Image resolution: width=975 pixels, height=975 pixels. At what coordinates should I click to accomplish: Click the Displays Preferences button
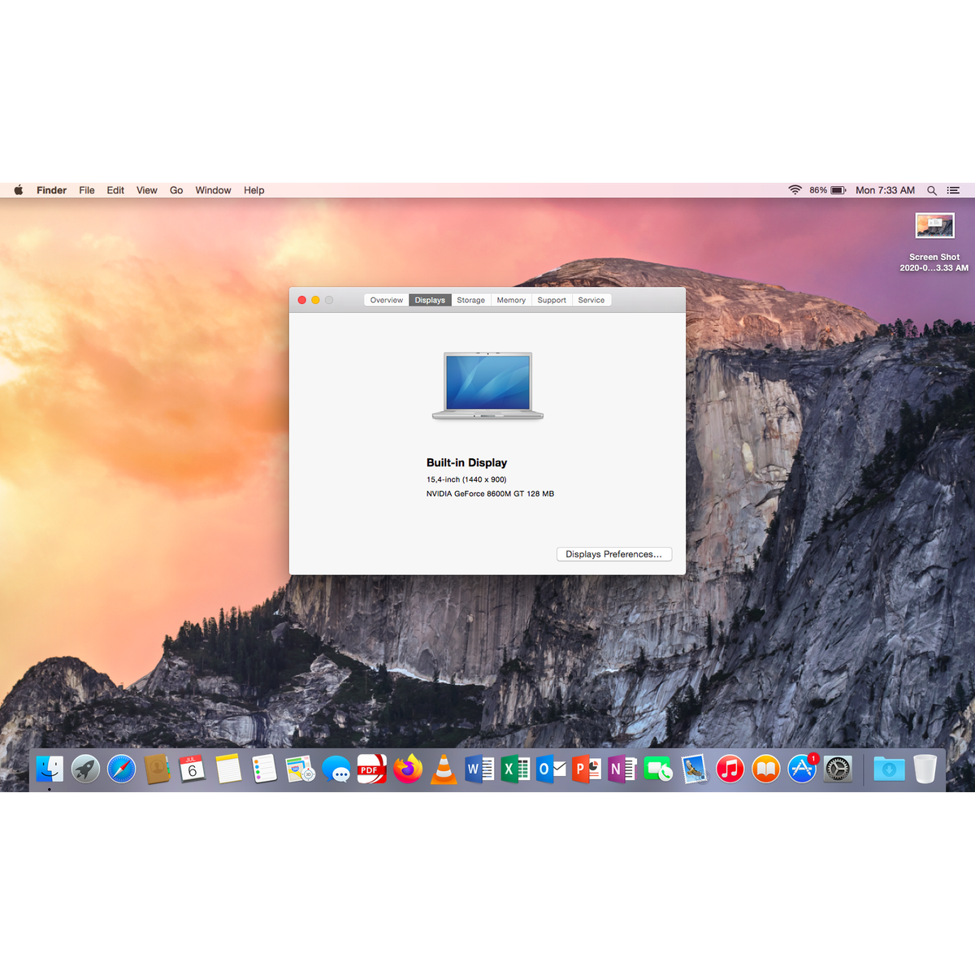click(x=613, y=554)
